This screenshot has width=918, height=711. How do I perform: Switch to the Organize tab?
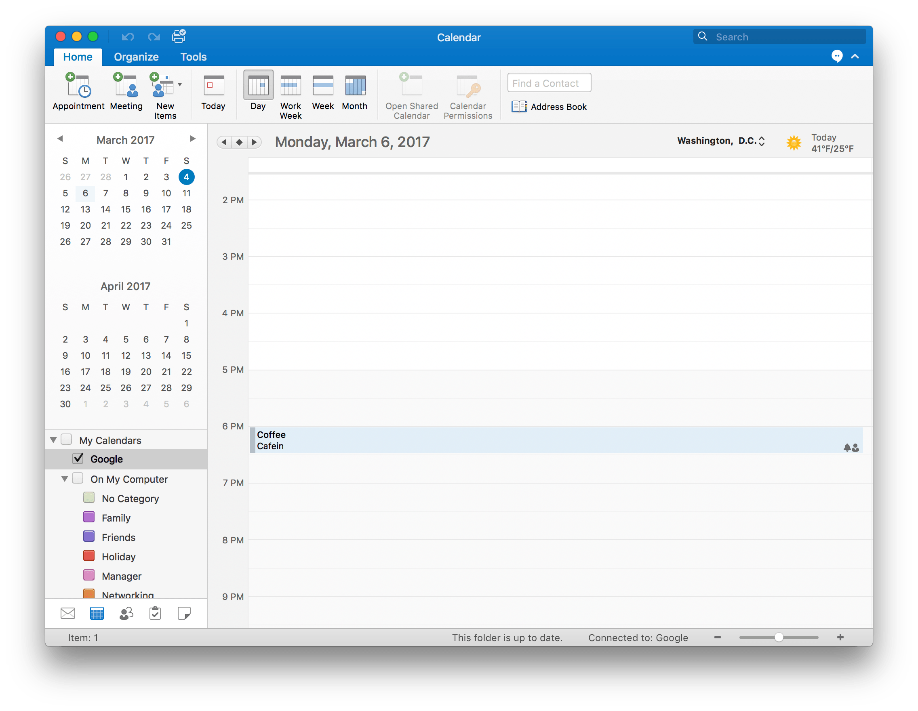(x=136, y=57)
